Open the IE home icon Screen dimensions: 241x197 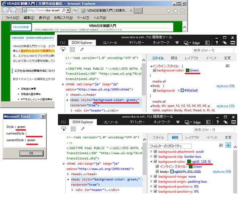tap(169, 11)
